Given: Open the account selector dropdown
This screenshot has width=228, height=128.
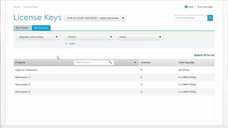Looking at the screenshot, I should (95, 18).
